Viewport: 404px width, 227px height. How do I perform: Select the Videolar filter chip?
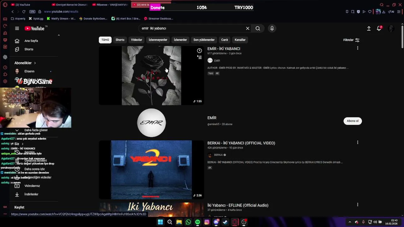[x=136, y=40]
